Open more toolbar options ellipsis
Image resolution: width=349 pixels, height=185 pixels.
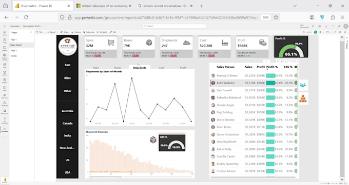point(120,32)
